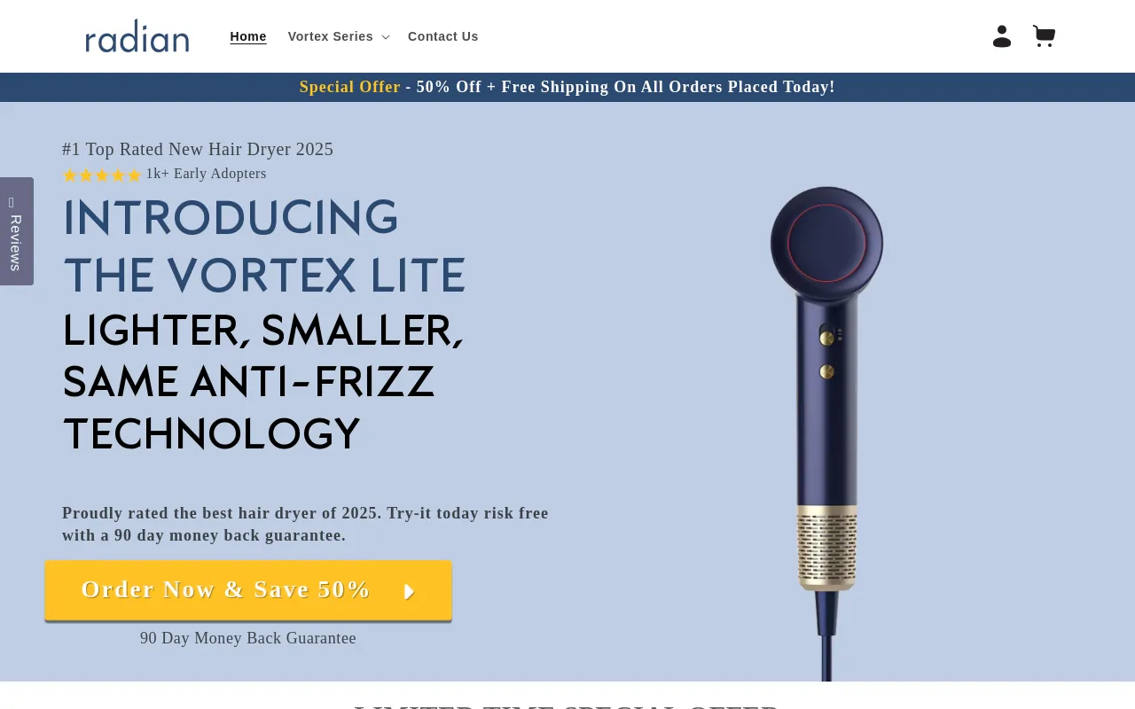This screenshot has width=1135, height=709.
Task: Click the Proudly rated best hair dryer paragraph
Action: click(305, 524)
